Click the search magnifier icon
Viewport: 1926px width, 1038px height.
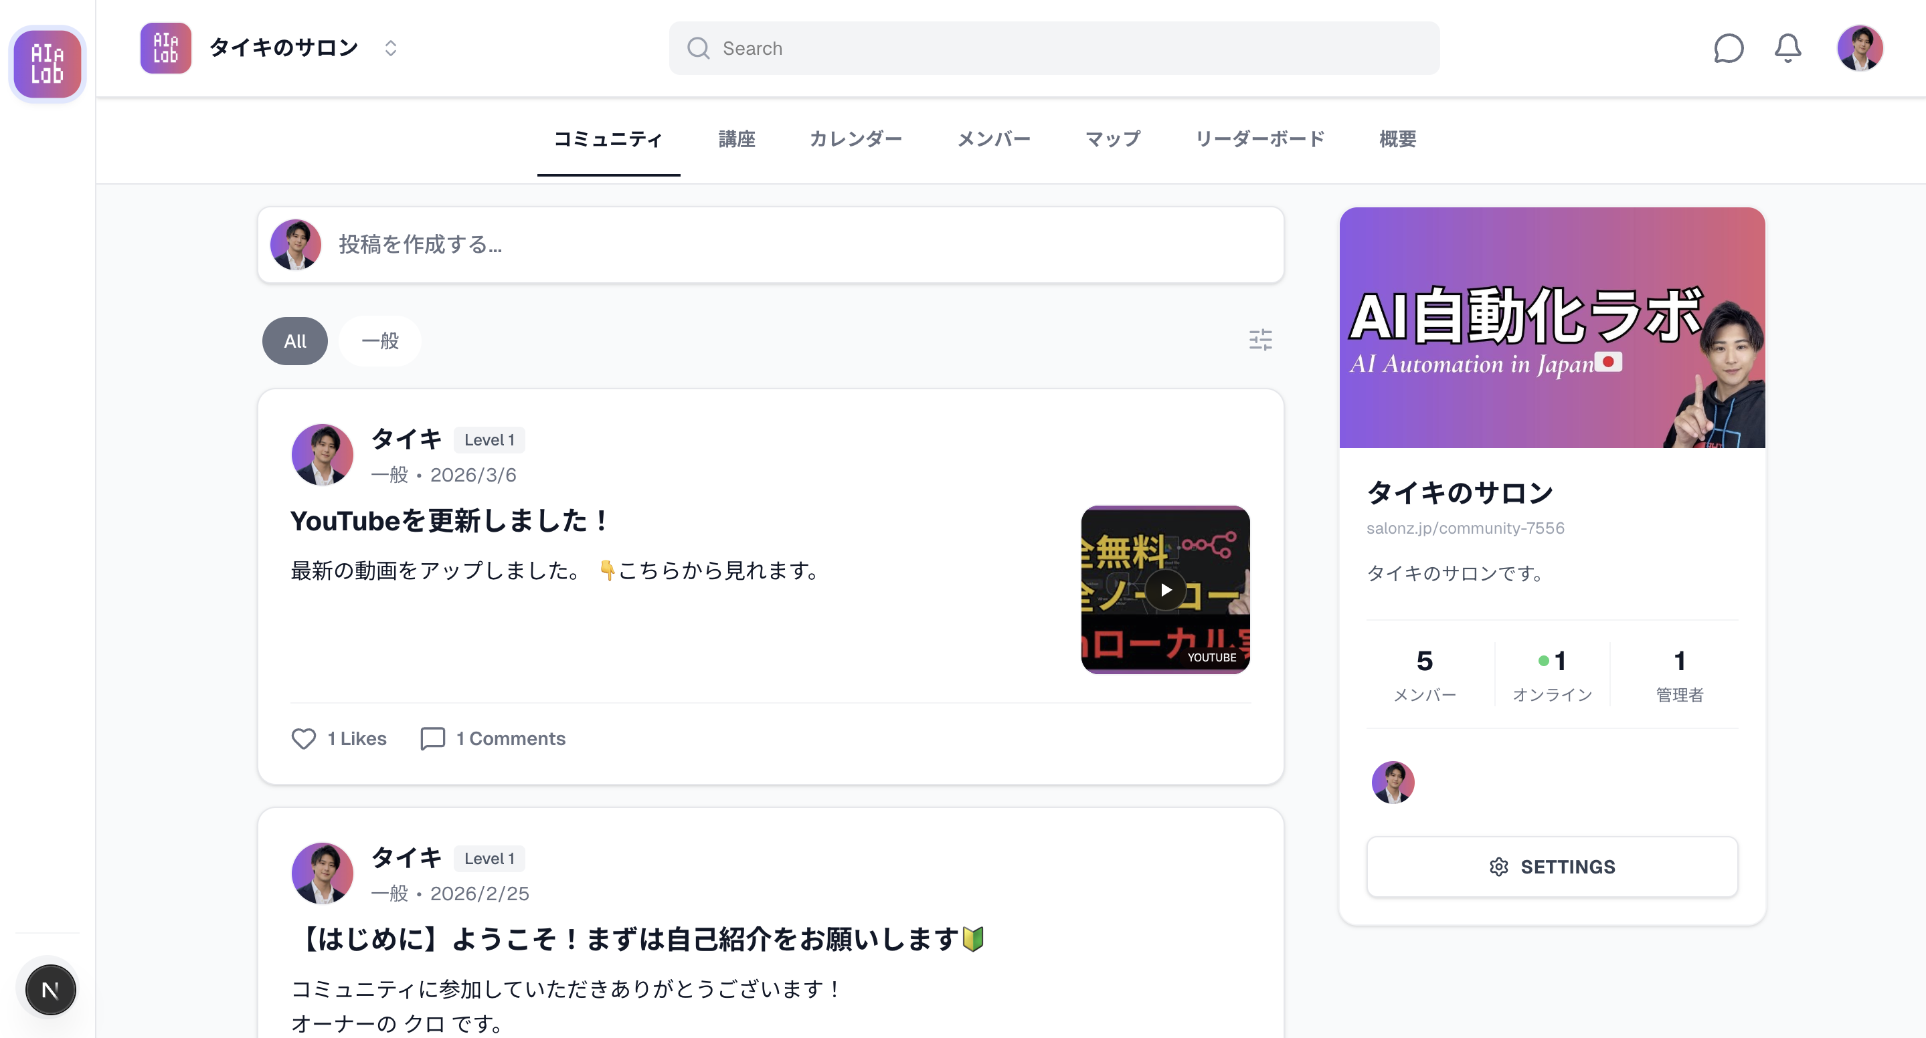(697, 48)
